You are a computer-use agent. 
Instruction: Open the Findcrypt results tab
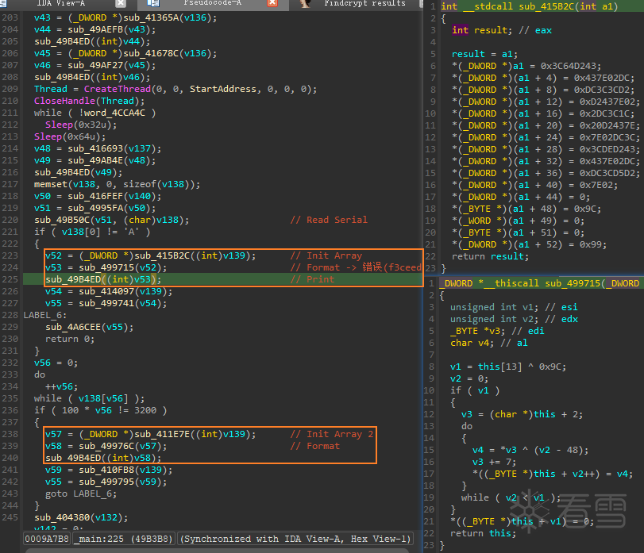click(364, 3)
